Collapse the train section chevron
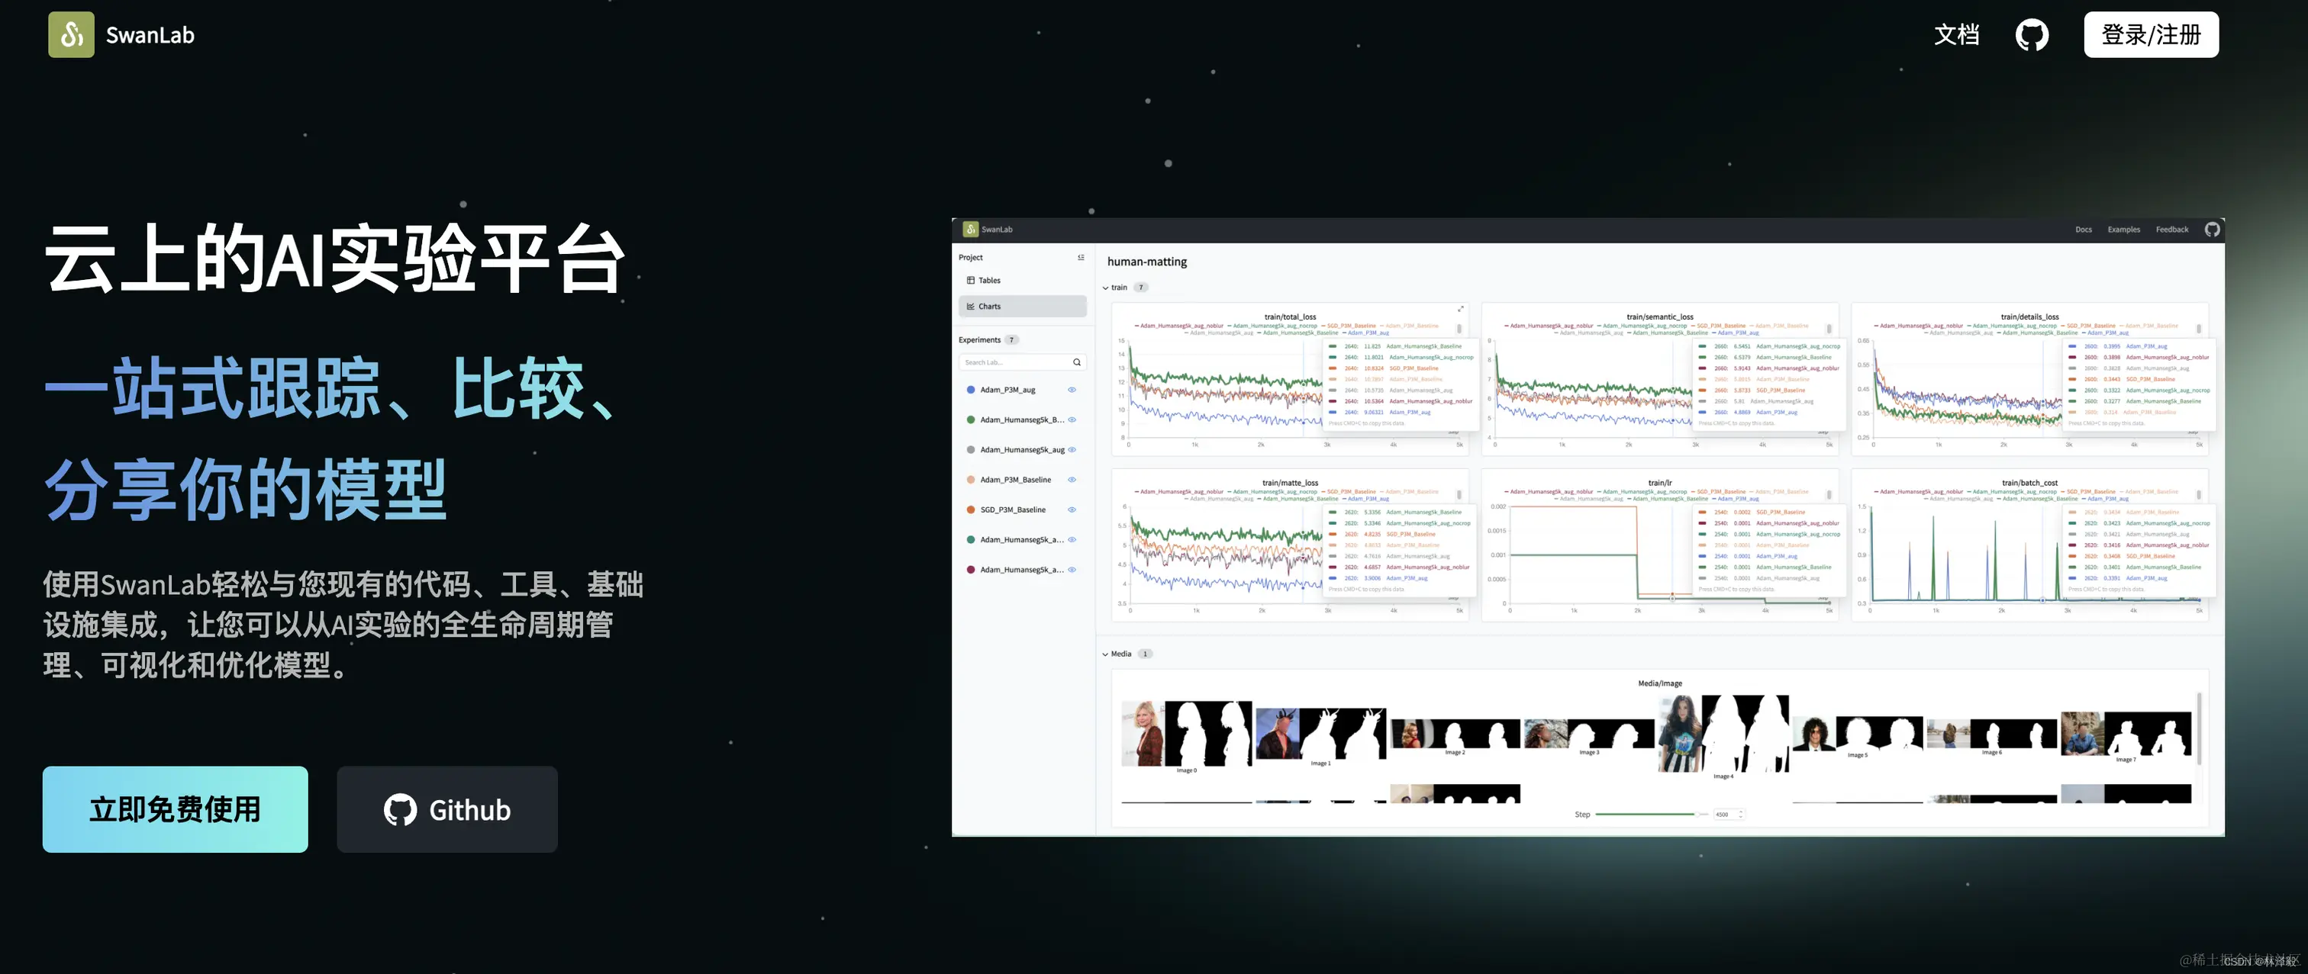 point(1106,288)
